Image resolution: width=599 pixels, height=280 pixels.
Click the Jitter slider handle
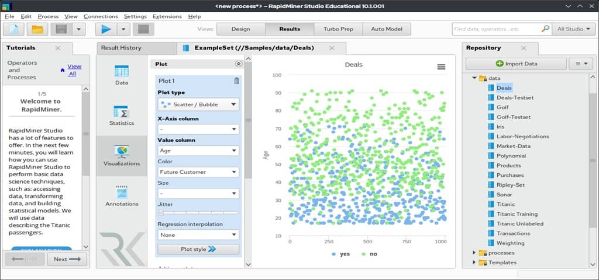tap(161, 212)
